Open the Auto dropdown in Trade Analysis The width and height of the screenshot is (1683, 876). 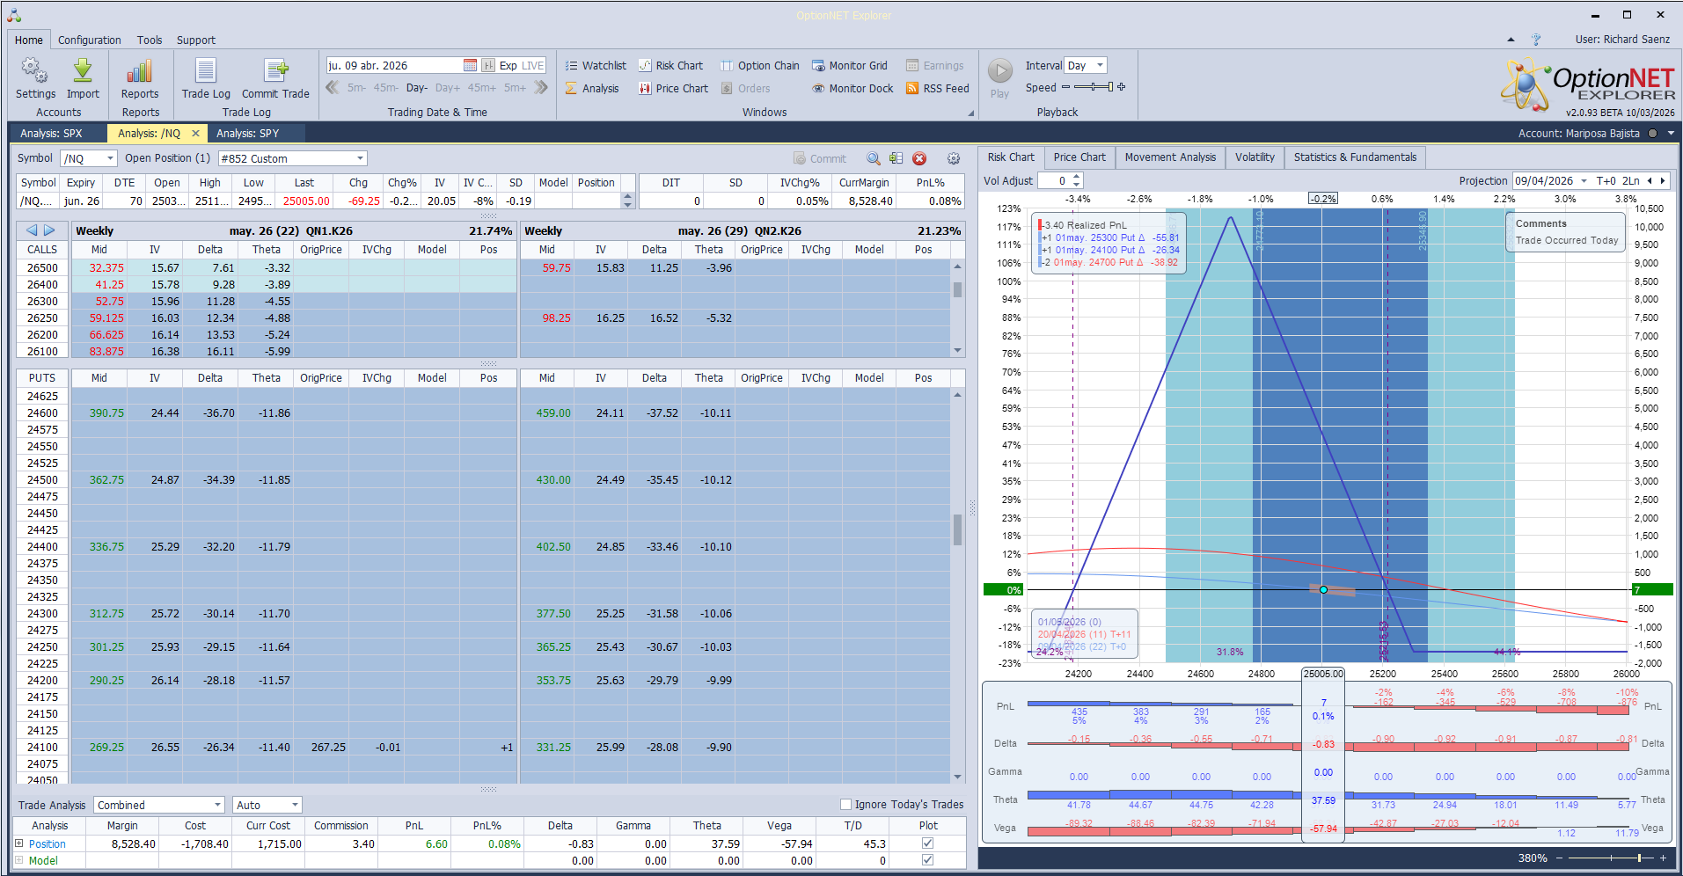pos(295,805)
